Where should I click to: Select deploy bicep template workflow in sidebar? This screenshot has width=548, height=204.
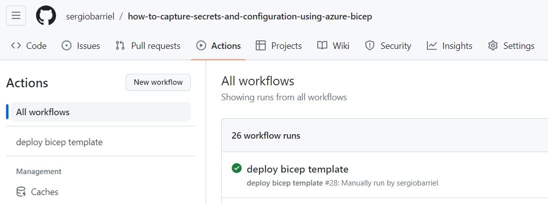tap(101, 142)
